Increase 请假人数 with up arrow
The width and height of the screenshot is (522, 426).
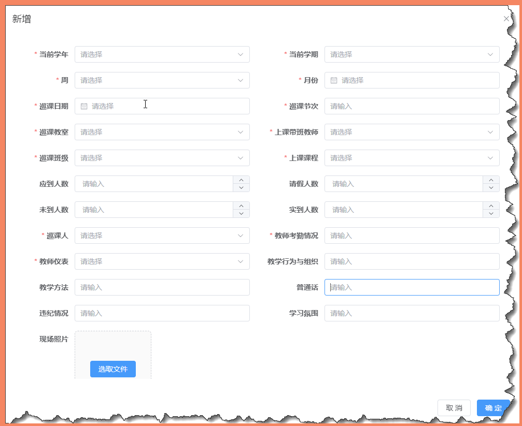click(x=491, y=180)
